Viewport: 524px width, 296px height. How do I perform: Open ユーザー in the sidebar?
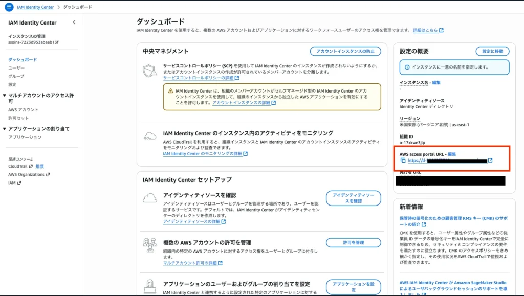tap(16, 68)
